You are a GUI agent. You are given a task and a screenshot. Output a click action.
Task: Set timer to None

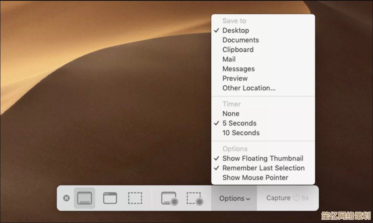point(231,114)
